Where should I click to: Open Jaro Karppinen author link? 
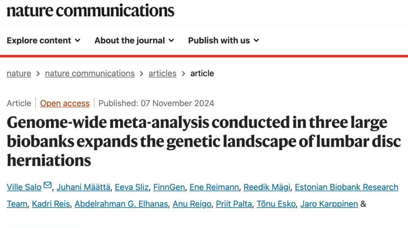(329, 204)
